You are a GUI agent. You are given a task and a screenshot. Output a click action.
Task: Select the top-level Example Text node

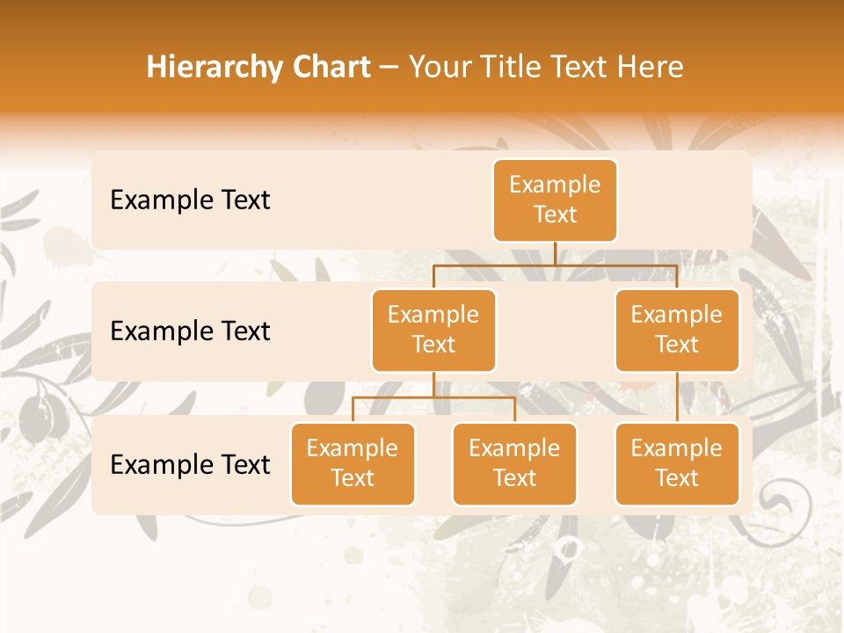tap(555, 200)
